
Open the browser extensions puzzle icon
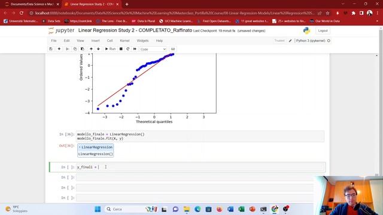[x=354, y=13]
